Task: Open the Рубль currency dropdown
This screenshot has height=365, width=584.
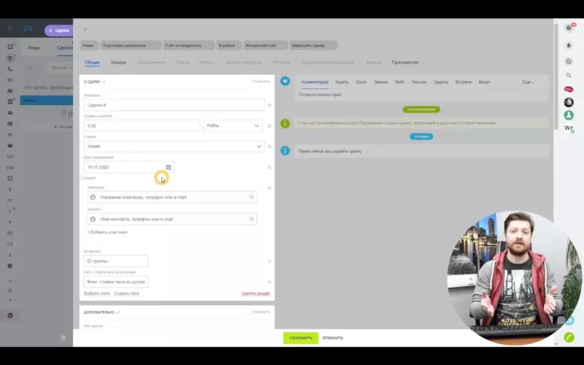Action: [233, 126]
